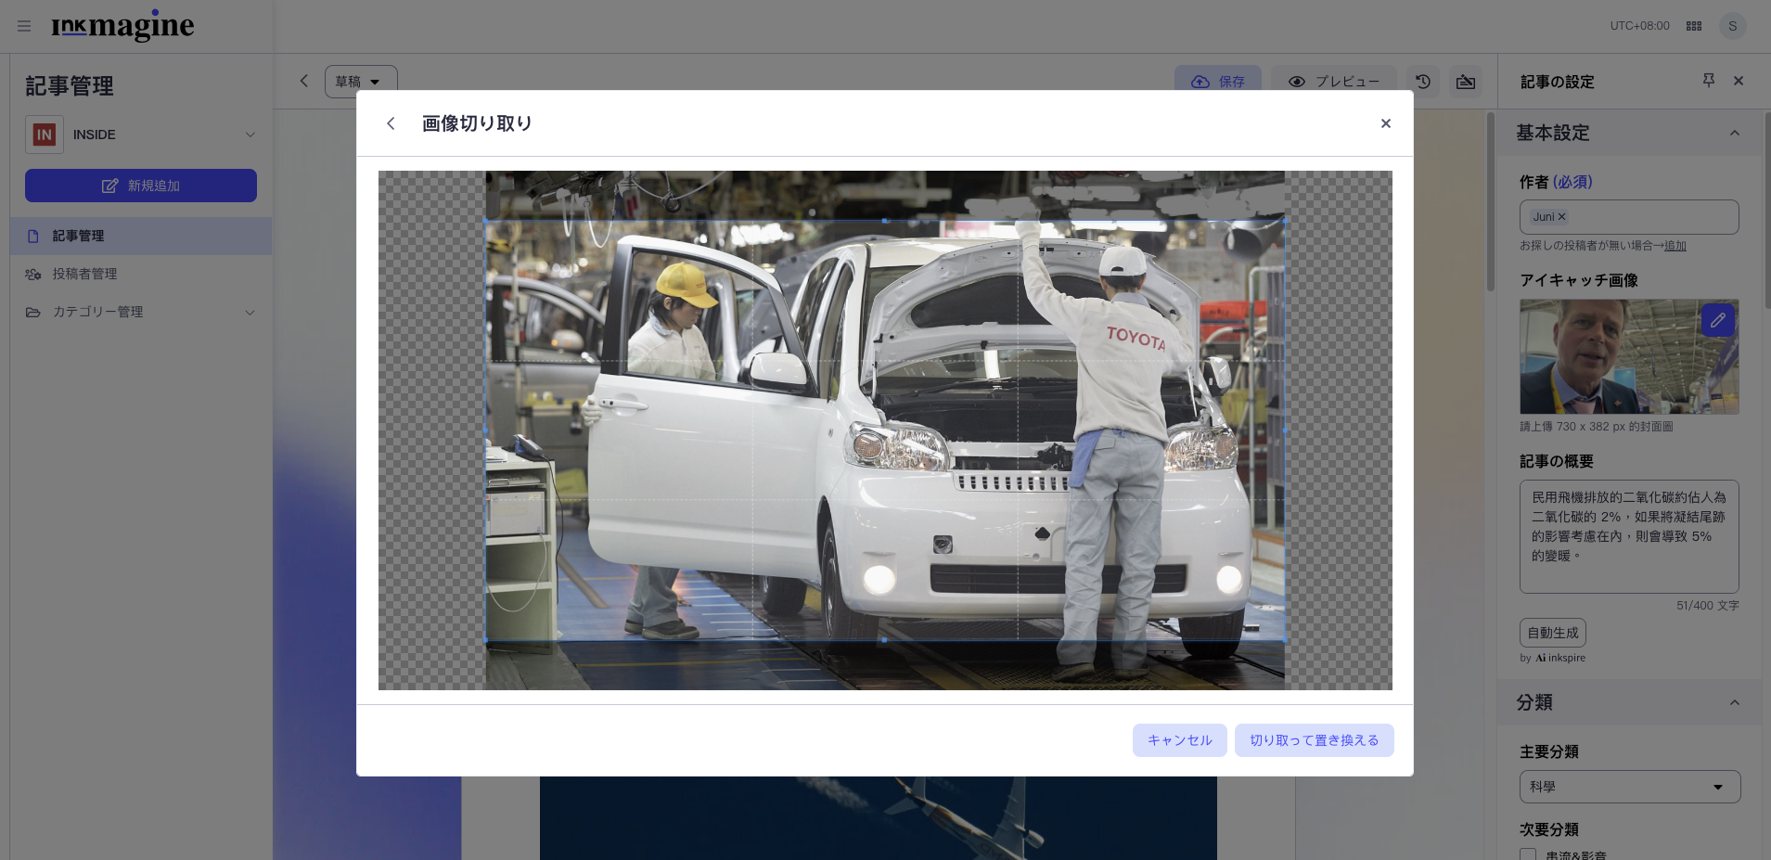
Task: Open the S user avatar menu
Action: coord(1732,26)
